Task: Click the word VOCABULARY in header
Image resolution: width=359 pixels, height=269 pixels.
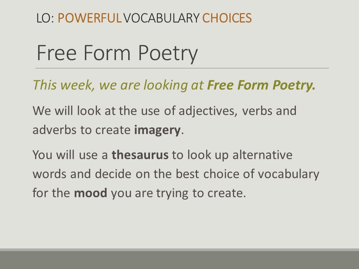Action: point(162,18)
